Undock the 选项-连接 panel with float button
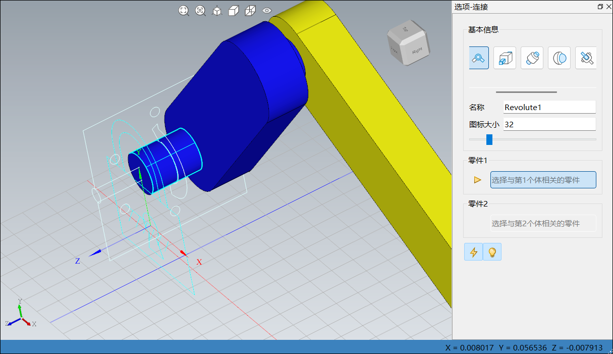This screenshot has width=613, height=354. tap(600, 7)
